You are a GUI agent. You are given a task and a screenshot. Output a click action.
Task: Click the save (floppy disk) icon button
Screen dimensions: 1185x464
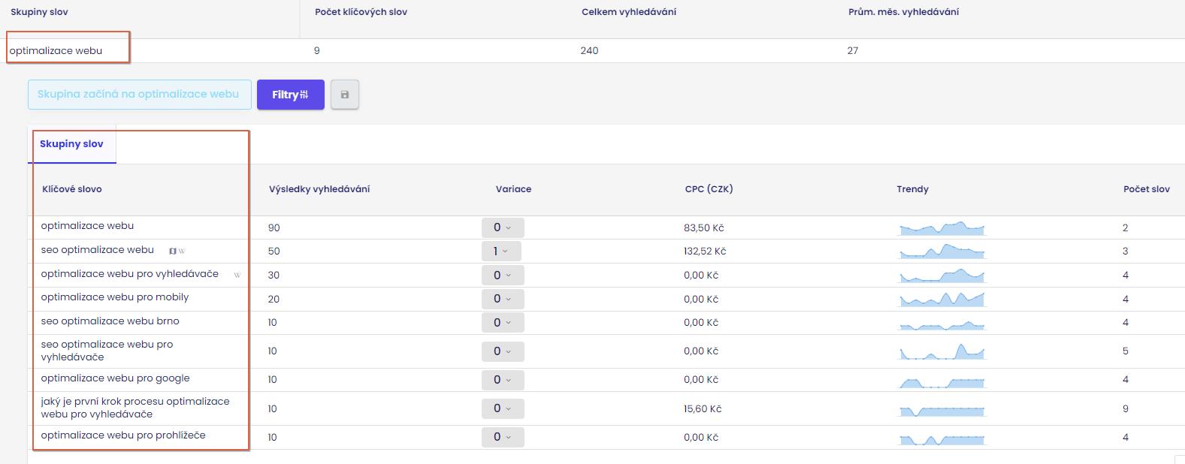(x=345, y=95)
